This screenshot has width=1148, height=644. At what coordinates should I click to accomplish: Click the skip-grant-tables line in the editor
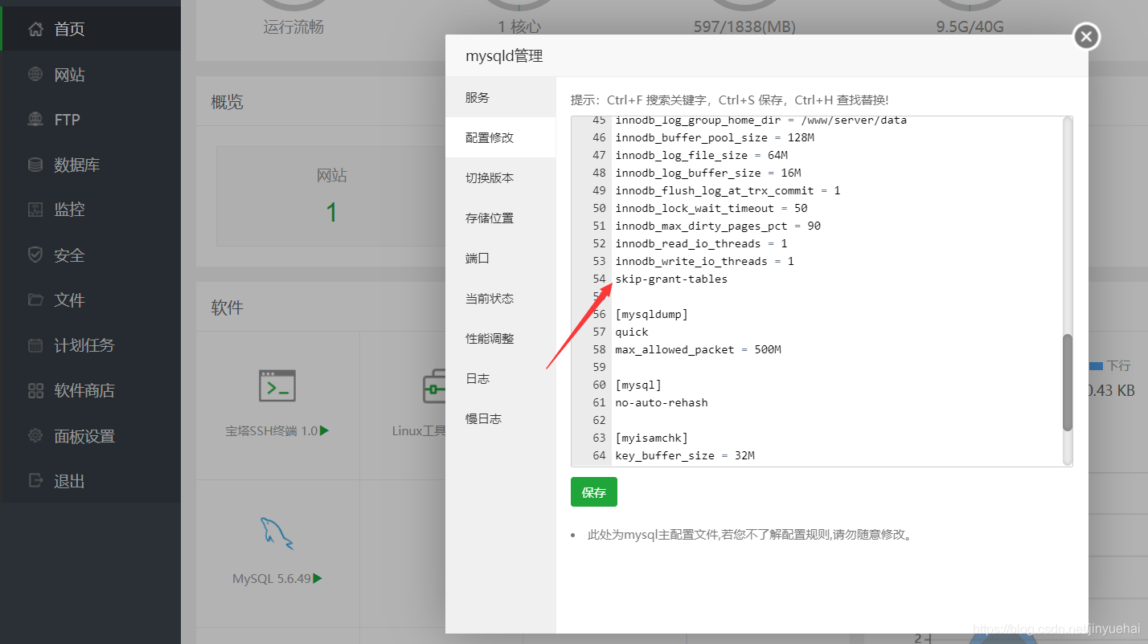coord(671,279)
